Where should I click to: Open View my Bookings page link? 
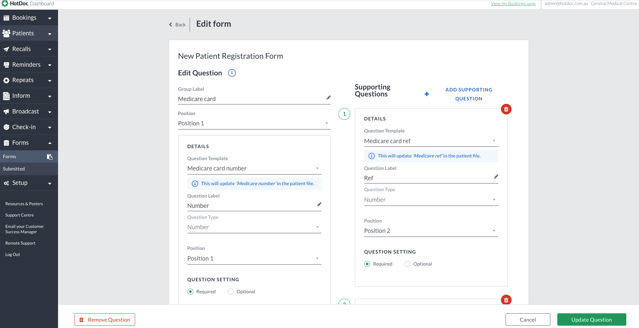point(513,4)
